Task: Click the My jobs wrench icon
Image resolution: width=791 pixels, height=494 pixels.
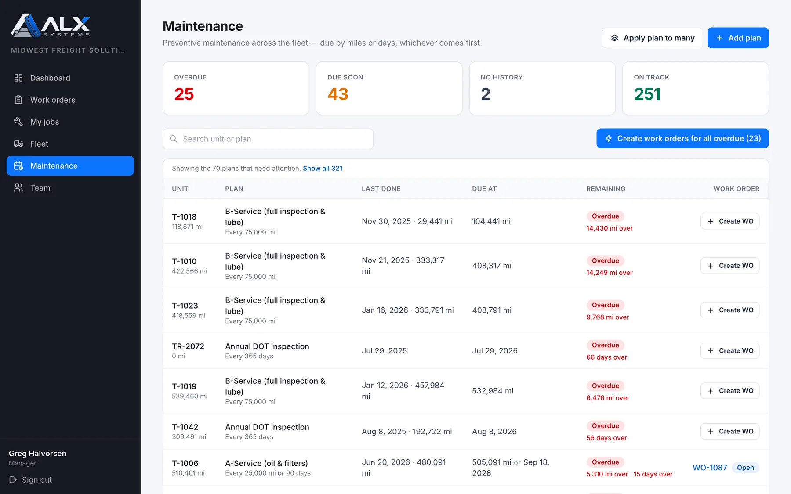Action: click(18, 122)
